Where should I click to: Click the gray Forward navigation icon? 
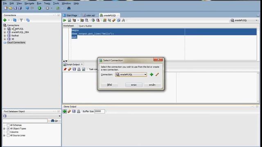[x=47, y=8]
